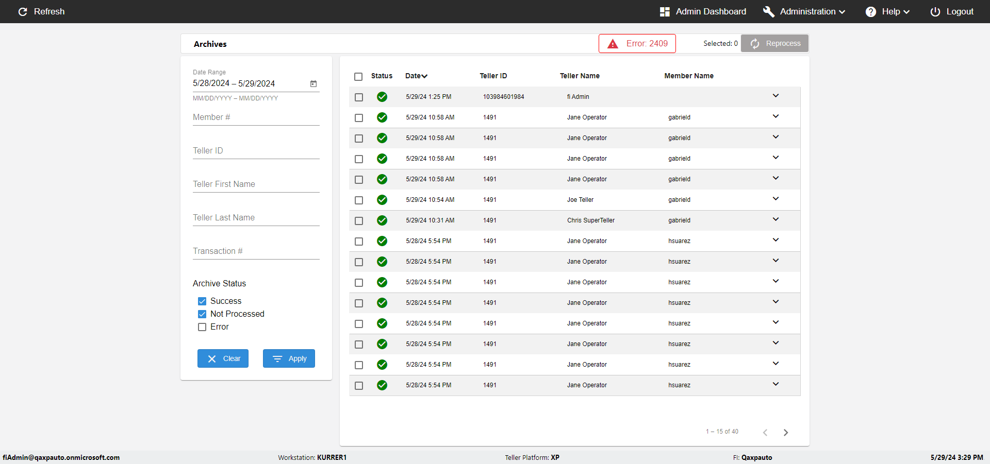Screen dimensions: 990x464
Task: Click the Logout power icon
Action: tap(935, 11)
